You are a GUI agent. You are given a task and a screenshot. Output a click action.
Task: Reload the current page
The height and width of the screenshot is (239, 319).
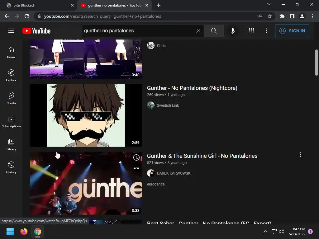pos(27,16)
